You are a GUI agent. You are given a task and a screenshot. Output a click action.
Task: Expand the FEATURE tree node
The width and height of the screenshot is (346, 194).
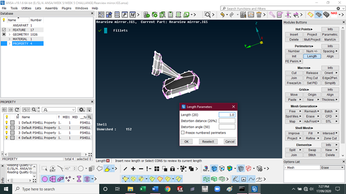coord(9,30)
